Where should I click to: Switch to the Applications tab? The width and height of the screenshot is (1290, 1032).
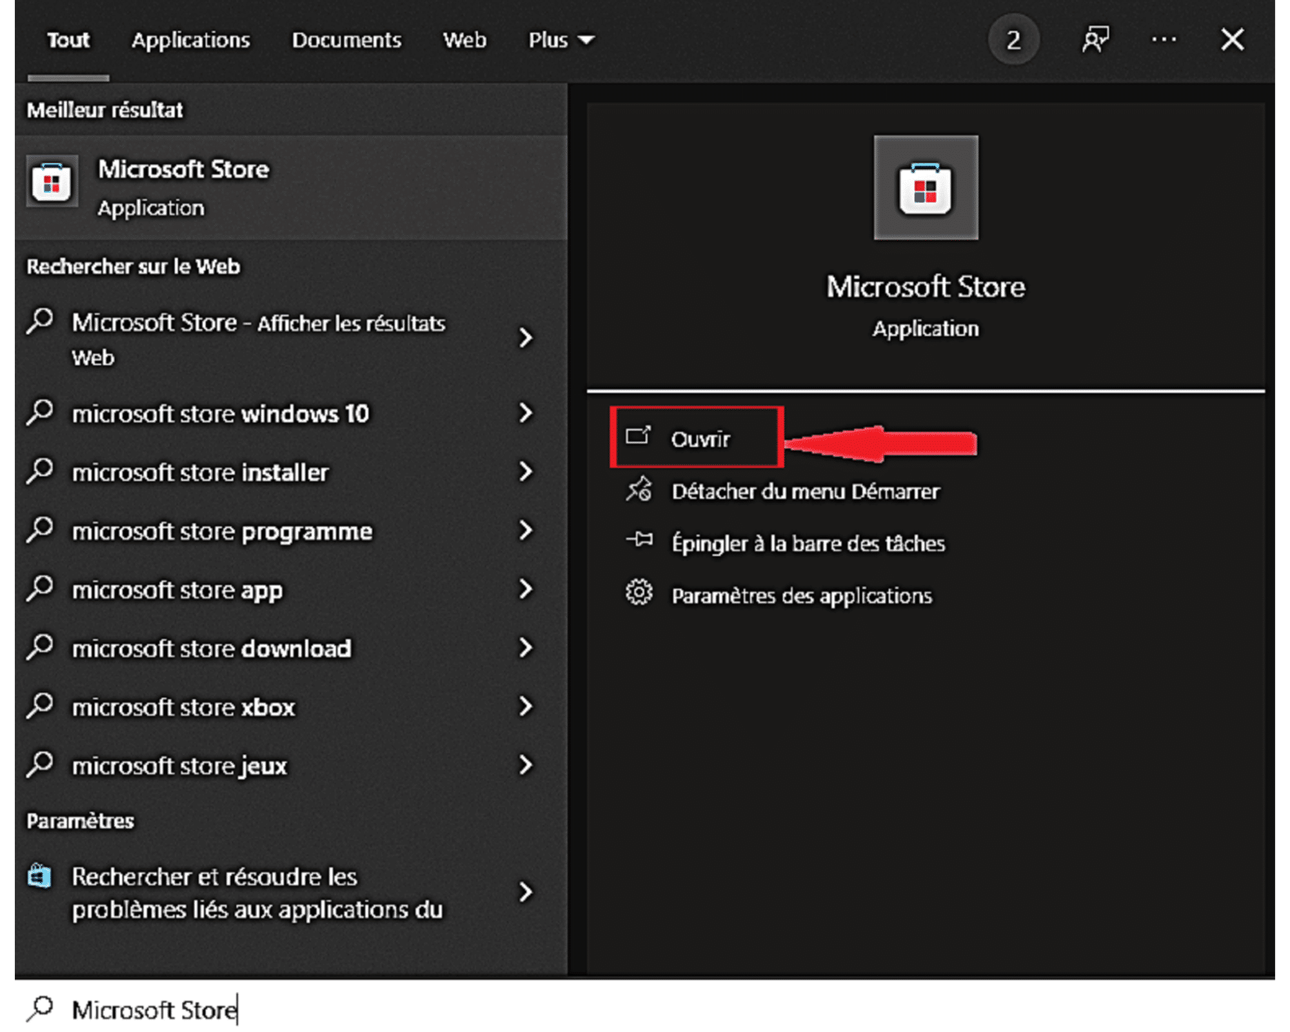191,40
